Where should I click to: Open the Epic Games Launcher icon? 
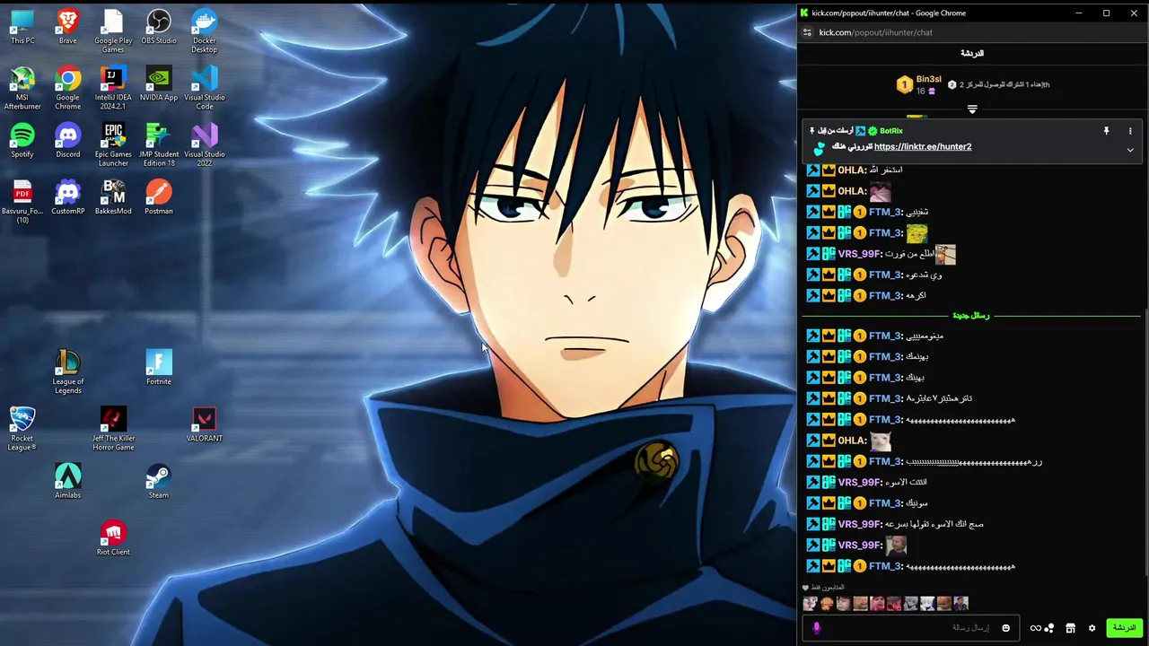[113, 144]
